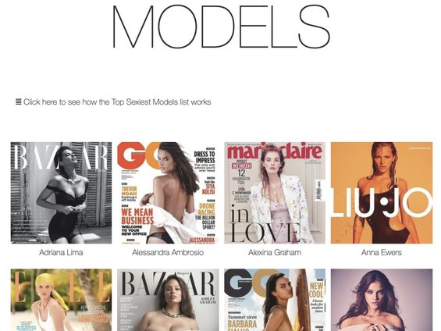Open Alessandra Ambrosio's GQ cover thumbnail
This screenshot has height=331, width=441.
pyautogui.click(x=168, y=193)
